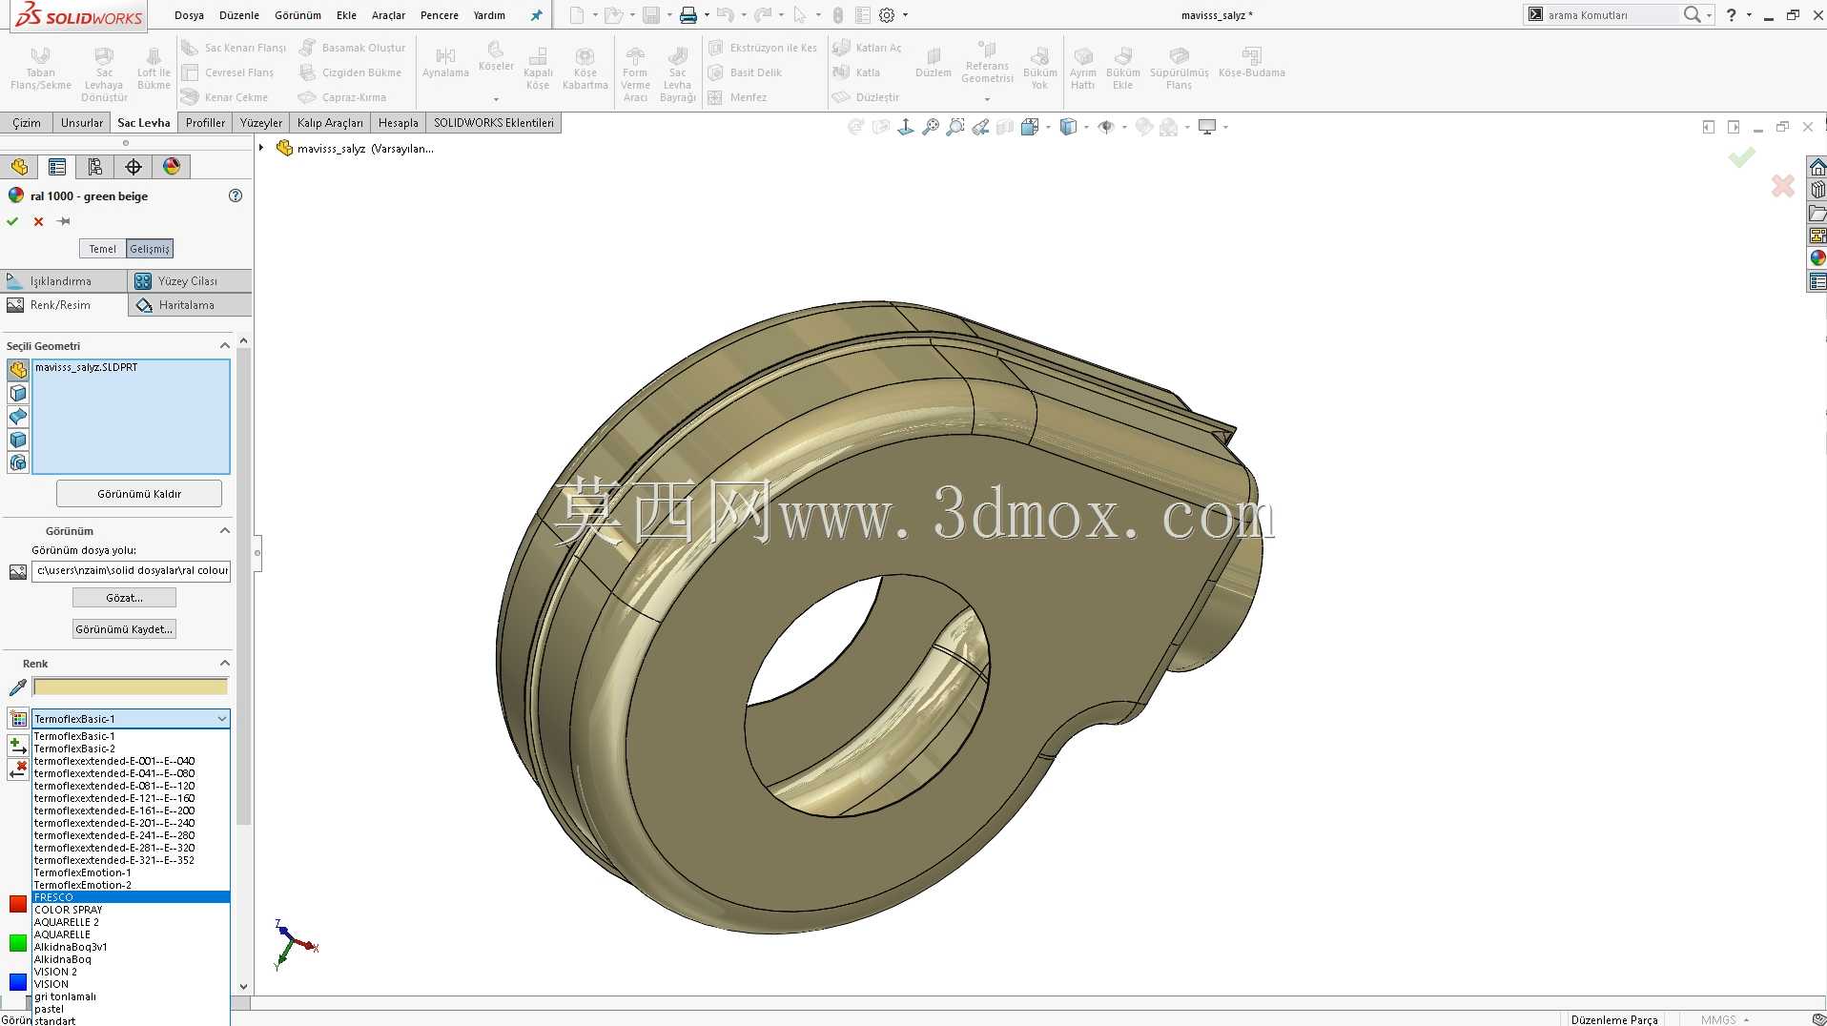This screenshot has width=1827, height=1026.
Task: Collapse the Renk section
Action: click(225, 663)
